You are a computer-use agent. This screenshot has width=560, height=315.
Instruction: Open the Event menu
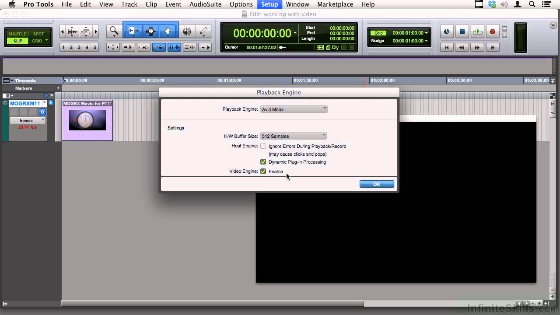(x=173, y=4)
